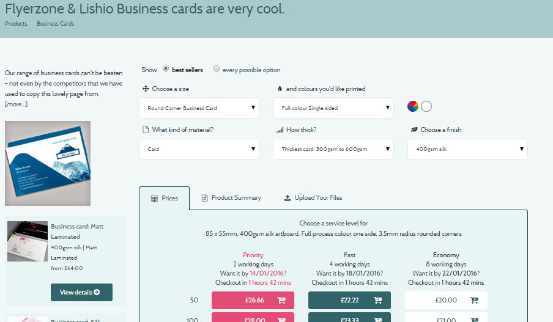Click the Fast service level heading
This screenshot has height=322, width=553.
click(349, 255)
